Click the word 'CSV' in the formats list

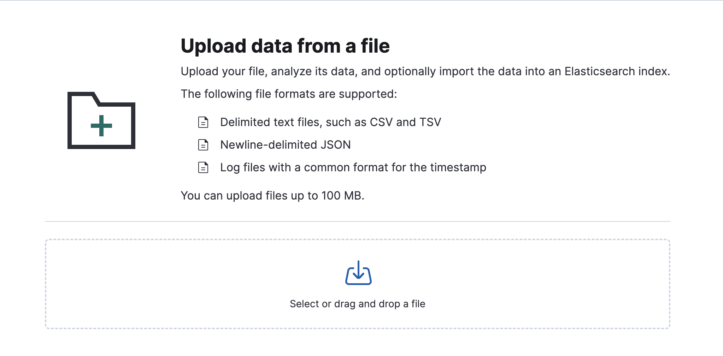381,122
